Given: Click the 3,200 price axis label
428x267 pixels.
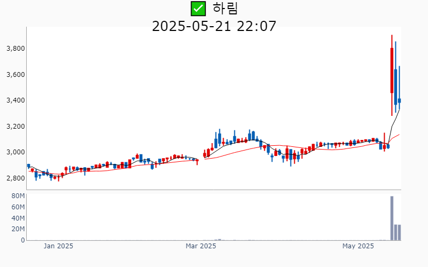Looking at the screenshot, I should 16,127.
